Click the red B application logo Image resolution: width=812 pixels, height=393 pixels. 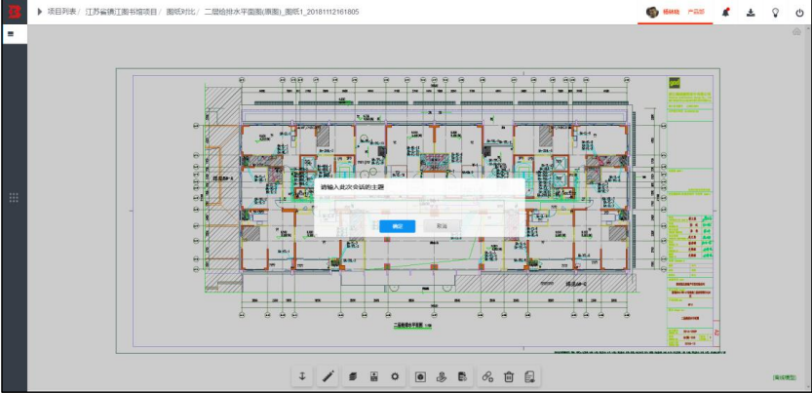tap(15, 13)
